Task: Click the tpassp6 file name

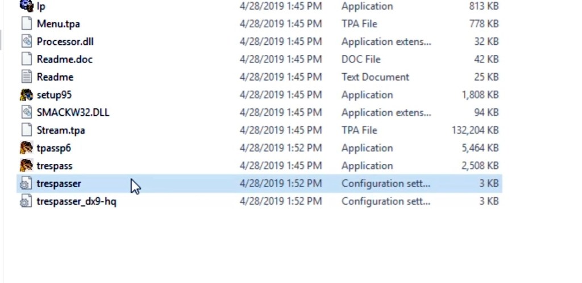Action: click(x=53, y=148)
